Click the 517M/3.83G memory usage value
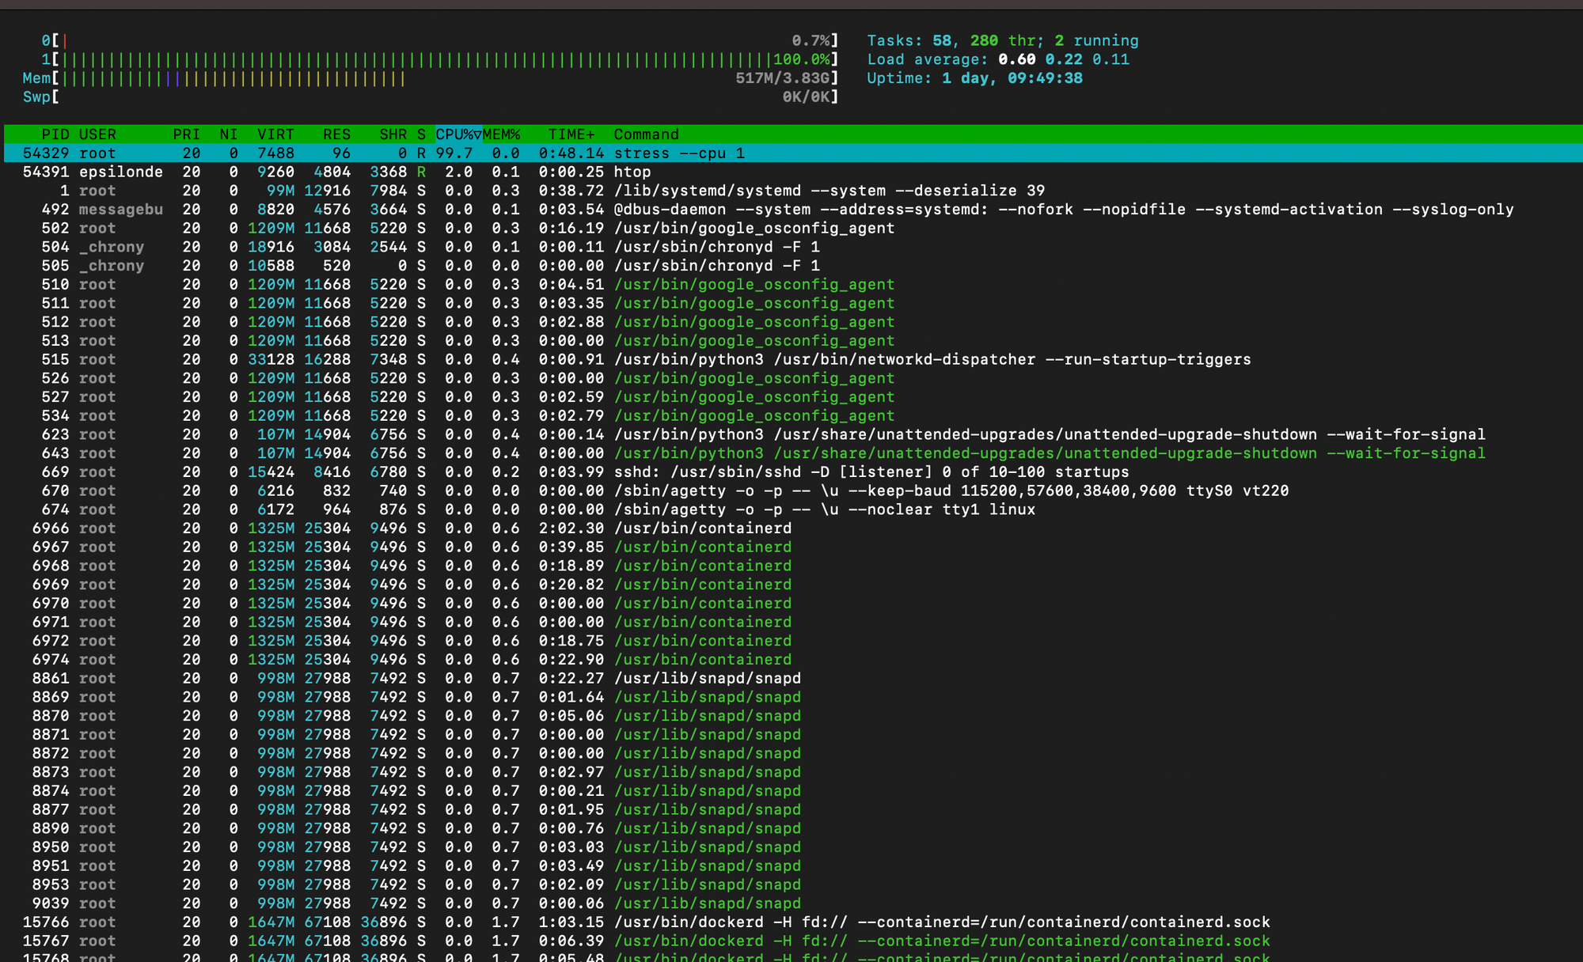Image resolution: width=1583 pixels, height=962 pixels. (x=782, y=78)
